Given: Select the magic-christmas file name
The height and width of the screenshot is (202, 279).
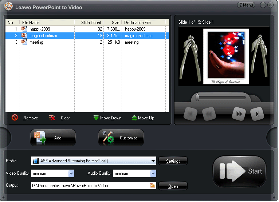Looking at the screenshot, I should click(x=43, y=36).
